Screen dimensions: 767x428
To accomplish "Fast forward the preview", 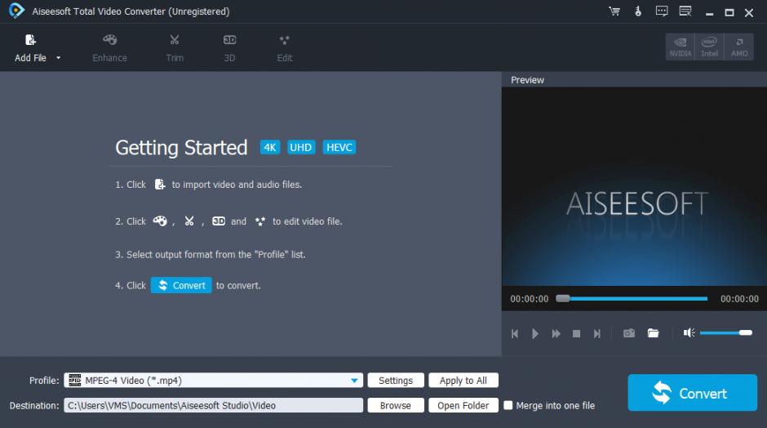I will (556, 333).
